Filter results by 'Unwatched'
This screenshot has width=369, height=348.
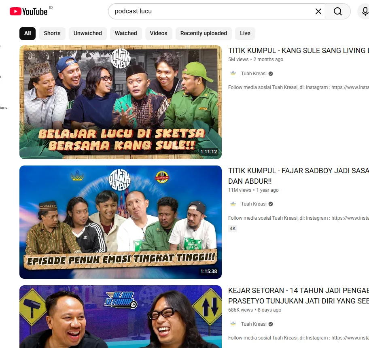pos(87,34)
